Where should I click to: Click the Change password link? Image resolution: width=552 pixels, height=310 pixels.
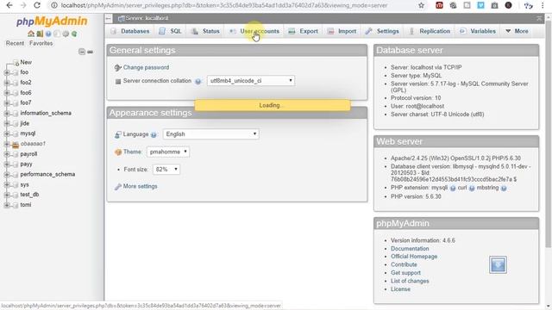point(146,67)
